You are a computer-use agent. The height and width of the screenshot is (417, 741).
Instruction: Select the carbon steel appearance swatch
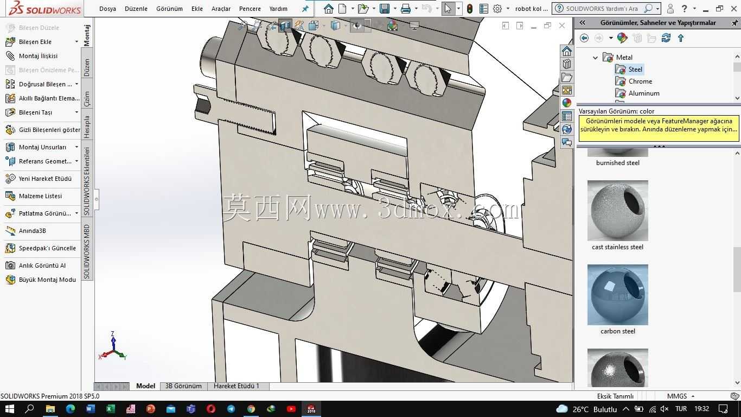tap(618, 295)
